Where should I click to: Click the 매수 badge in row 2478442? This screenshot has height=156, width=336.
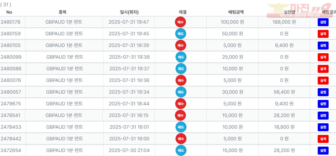tap(181, 139)
